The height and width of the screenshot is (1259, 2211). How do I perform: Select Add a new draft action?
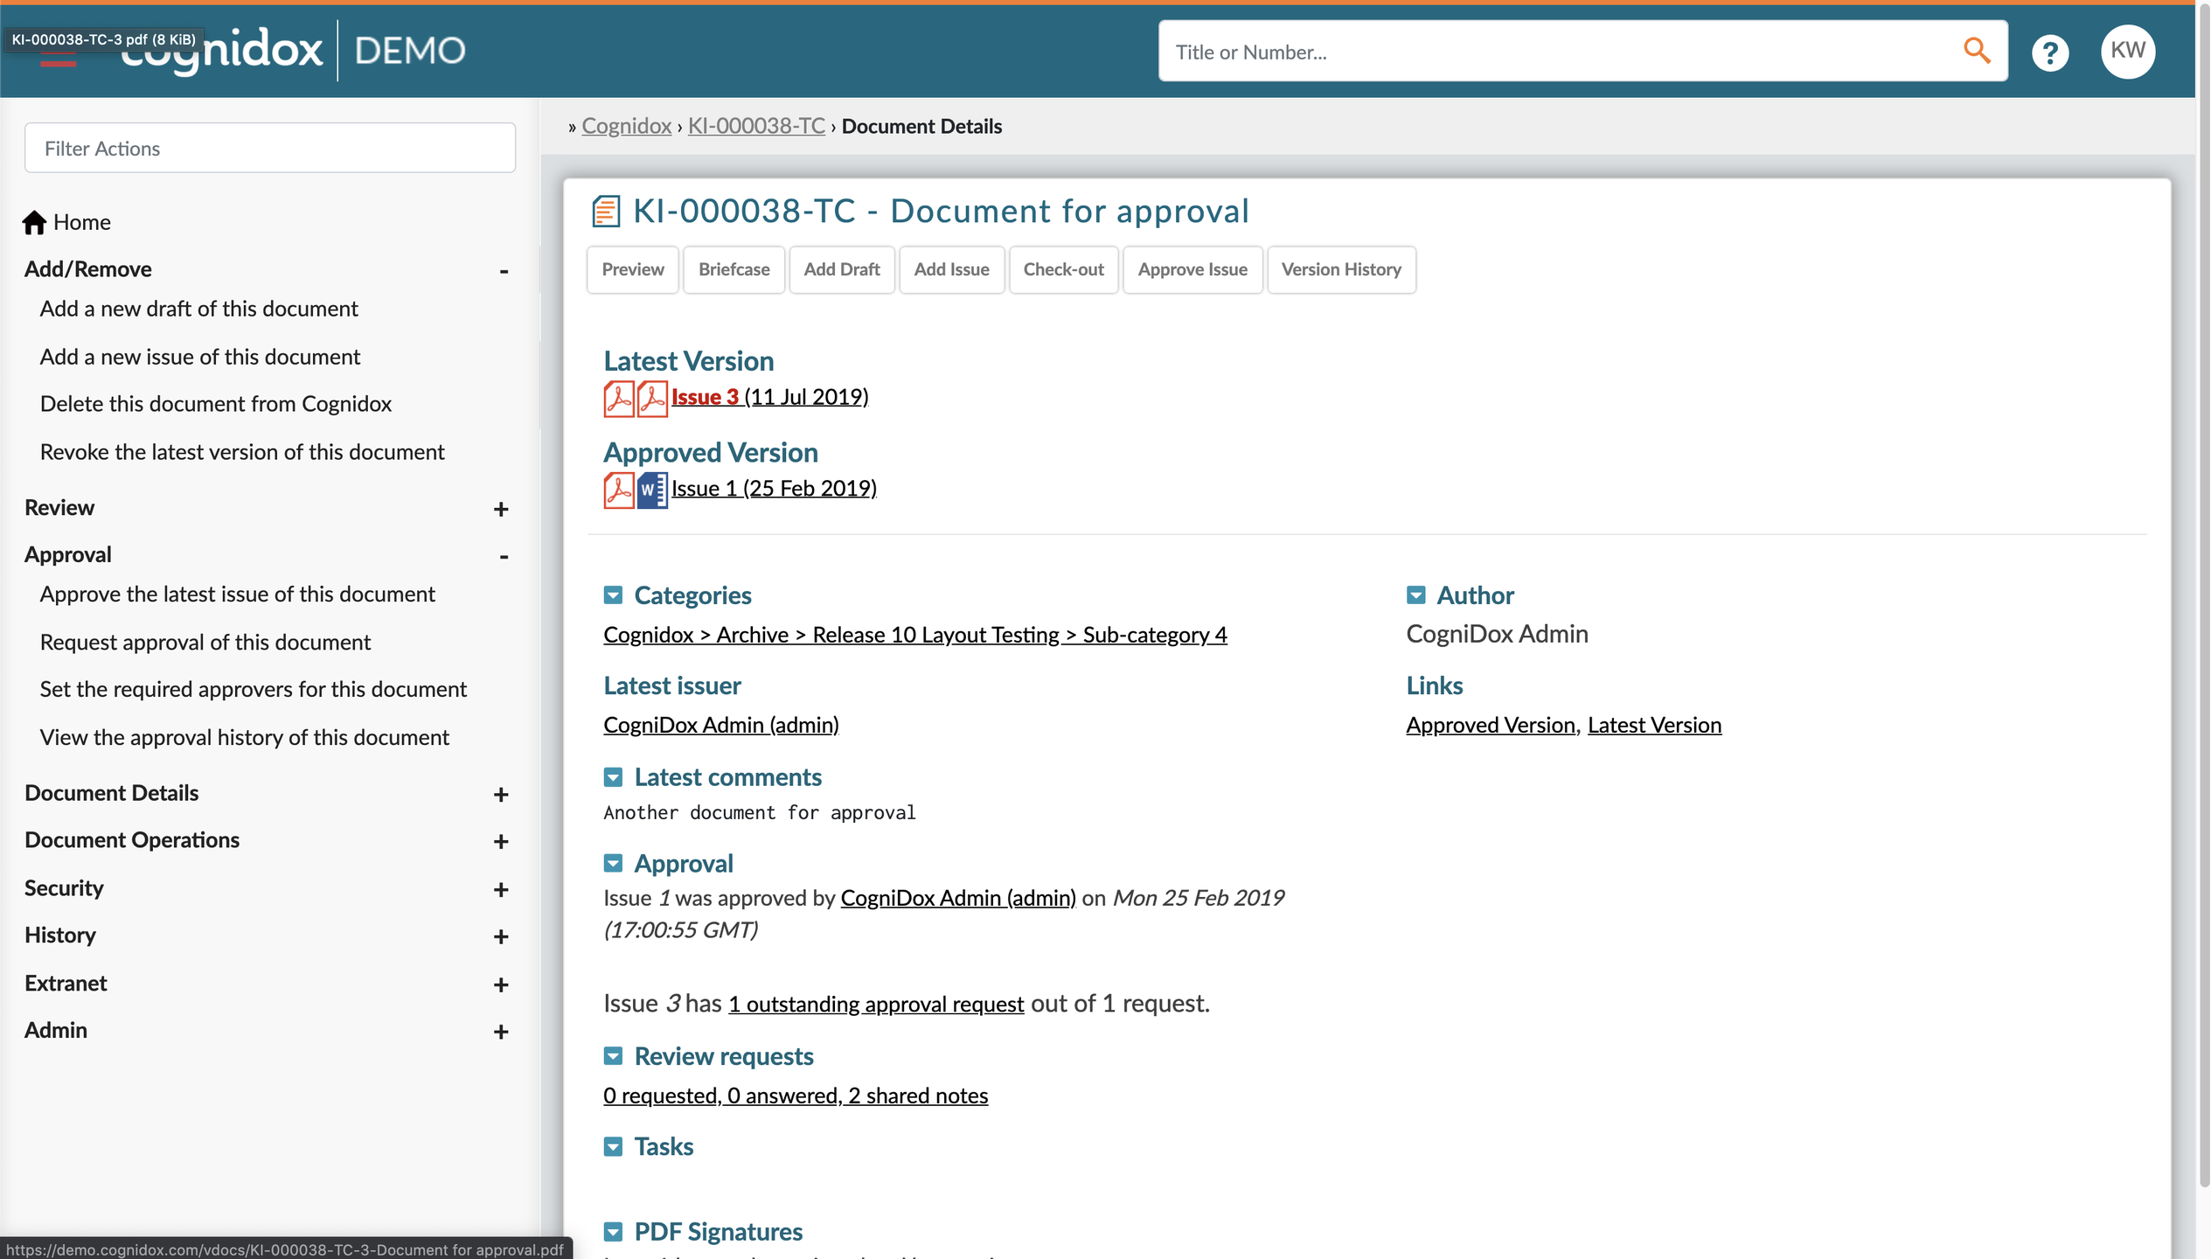point(198,309)
